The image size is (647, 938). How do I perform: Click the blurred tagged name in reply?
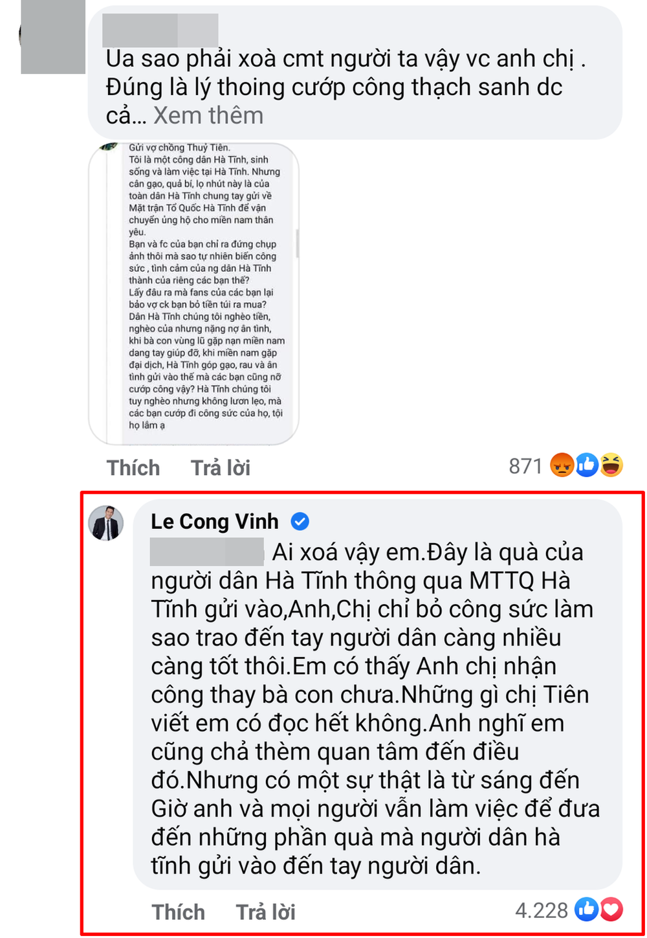point(206,552)
